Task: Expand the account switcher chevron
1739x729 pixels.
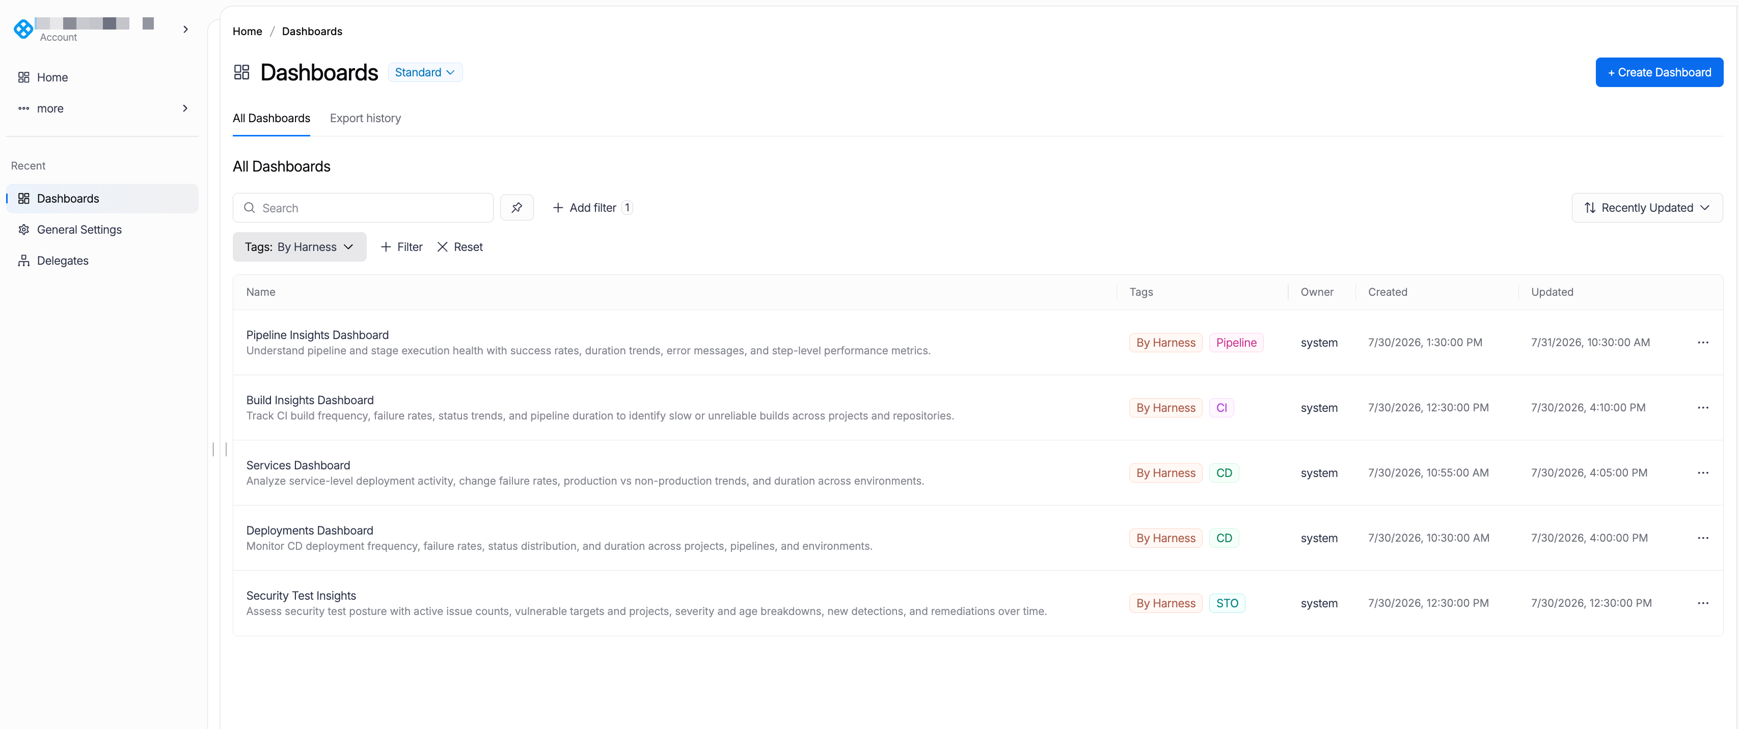Action: 185,29
